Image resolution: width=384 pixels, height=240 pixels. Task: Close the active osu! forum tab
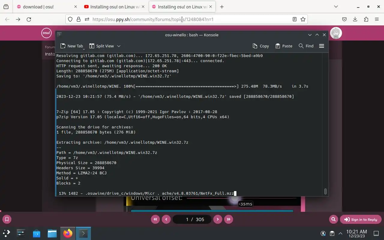pyautogui.click(x=210, y=7)
